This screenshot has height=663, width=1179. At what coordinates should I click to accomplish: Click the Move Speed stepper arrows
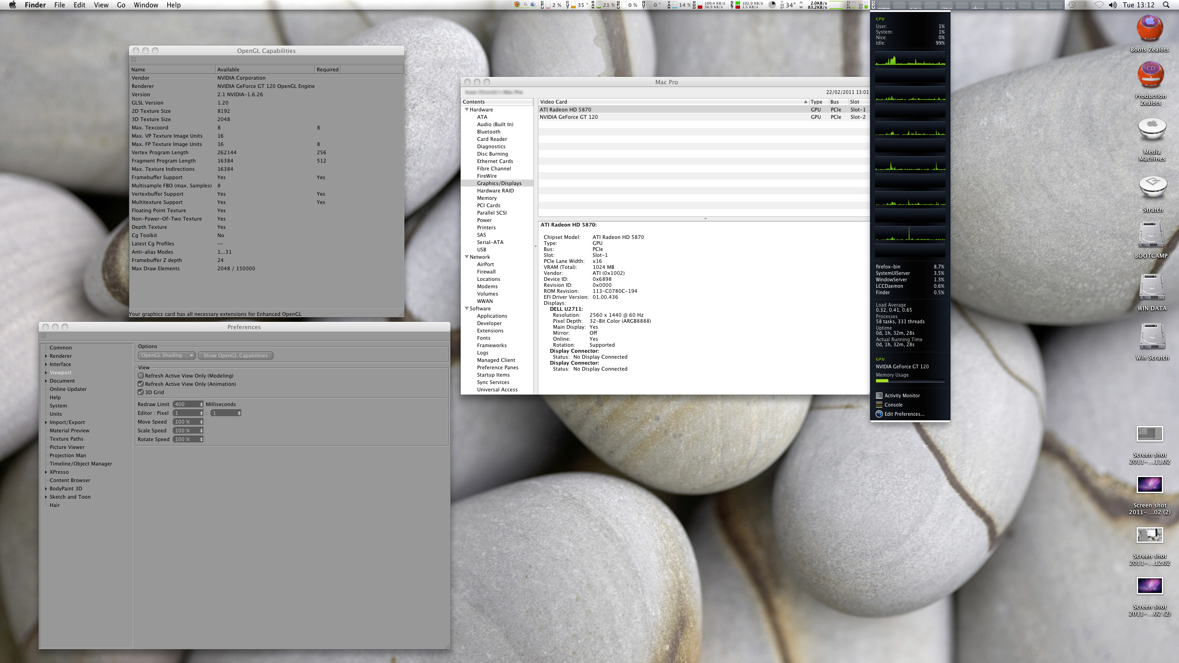coord(201,422)
